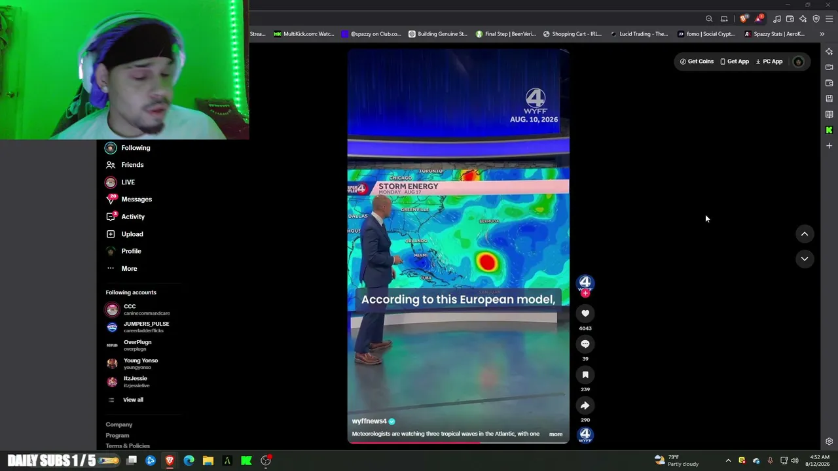The height and width of the screenshot is (471, 838).
Task: Click the browser zoom magnifier icon
Action: 709,19
